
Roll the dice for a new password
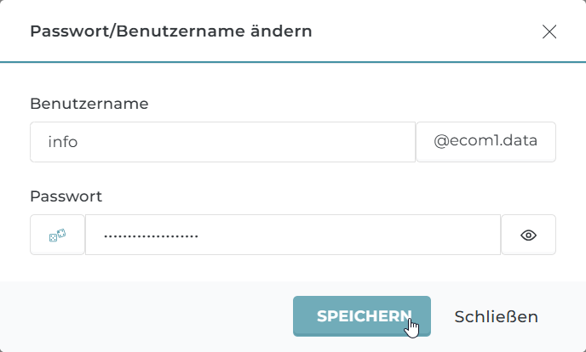[57, 235]
